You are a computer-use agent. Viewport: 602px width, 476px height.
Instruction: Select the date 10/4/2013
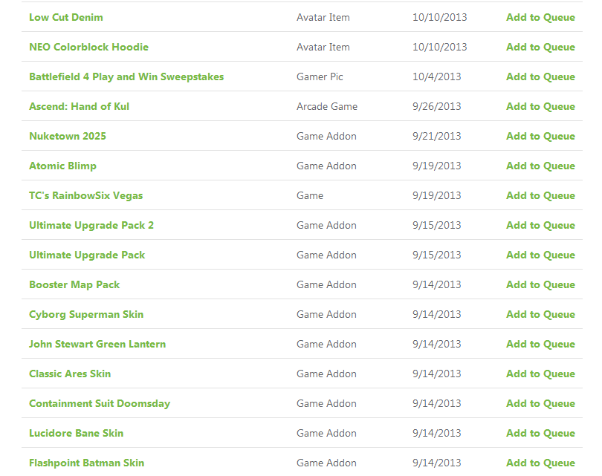coord(436,76)
